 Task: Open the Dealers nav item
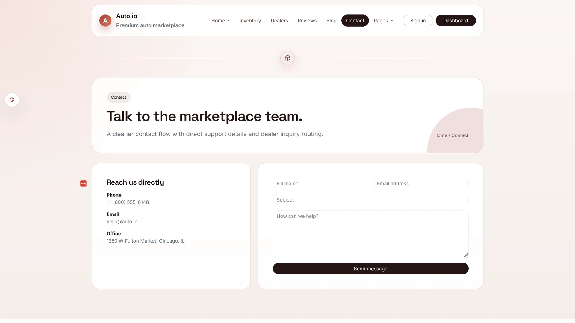coord(279,21)
